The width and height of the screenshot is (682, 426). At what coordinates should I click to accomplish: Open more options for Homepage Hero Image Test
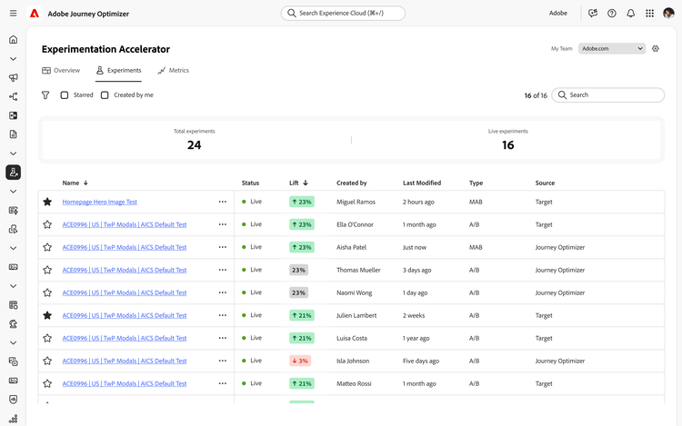click(223, 202)
